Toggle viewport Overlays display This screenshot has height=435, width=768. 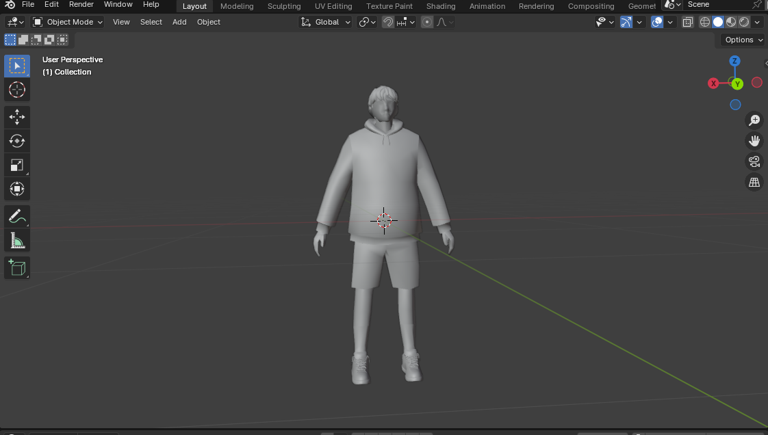point(657,22)
